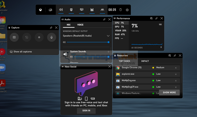Open the Adobe Acrobat DC desktop shortcut

coord(3,86)
